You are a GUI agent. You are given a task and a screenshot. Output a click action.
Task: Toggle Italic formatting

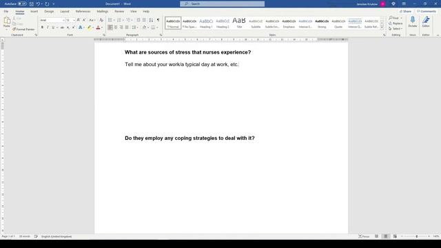[48, 28]
